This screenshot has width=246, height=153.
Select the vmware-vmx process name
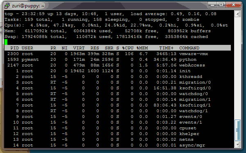(194, 54)
